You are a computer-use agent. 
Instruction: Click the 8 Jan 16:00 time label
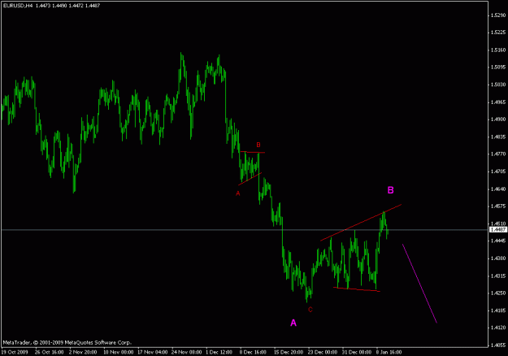(x=389, y=352)
